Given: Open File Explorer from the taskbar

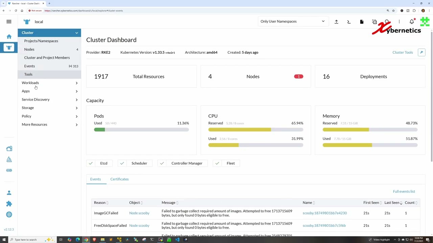Looking at the screenshot, I should pos(102,240).
